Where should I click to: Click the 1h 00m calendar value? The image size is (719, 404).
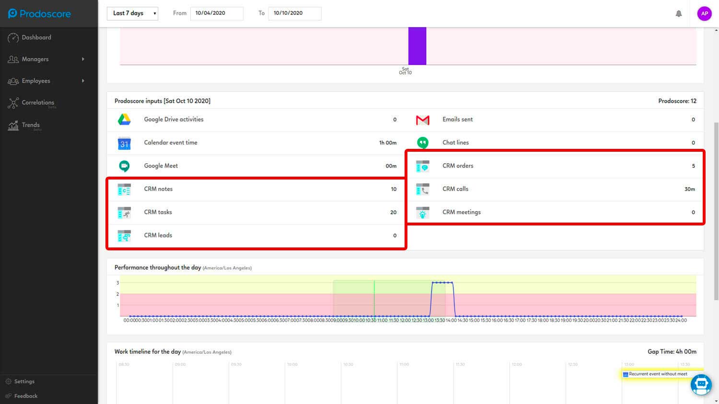click(x=388, y=143)
